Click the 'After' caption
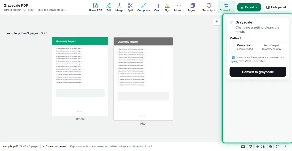This screenshot has width=292, height=151. pos(143,123)
